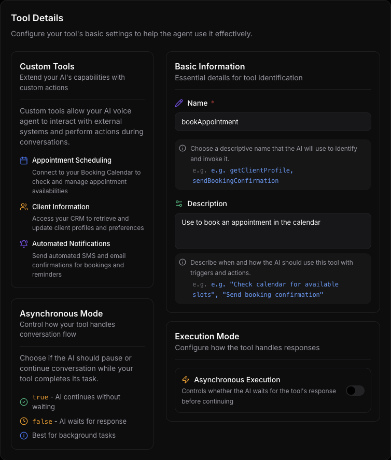This screenshot has height=460, width=391.
Task: Click the bell icon for Automated Notifications
Action: click(24, 243)
